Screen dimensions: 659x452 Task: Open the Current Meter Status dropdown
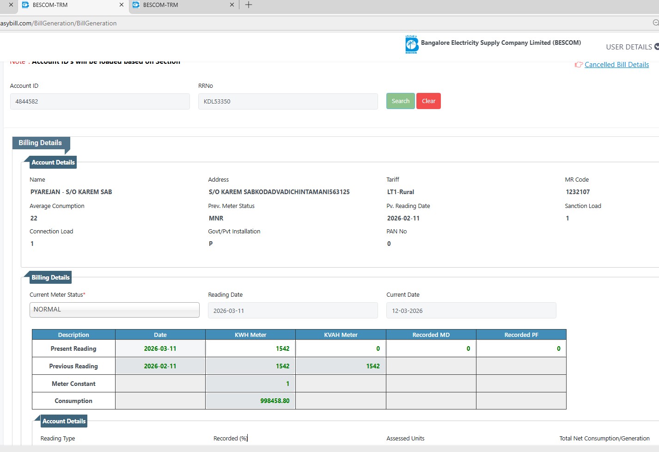point(114,310)
